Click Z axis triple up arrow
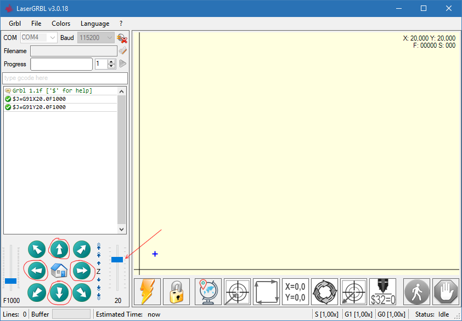 click(99, 247)
